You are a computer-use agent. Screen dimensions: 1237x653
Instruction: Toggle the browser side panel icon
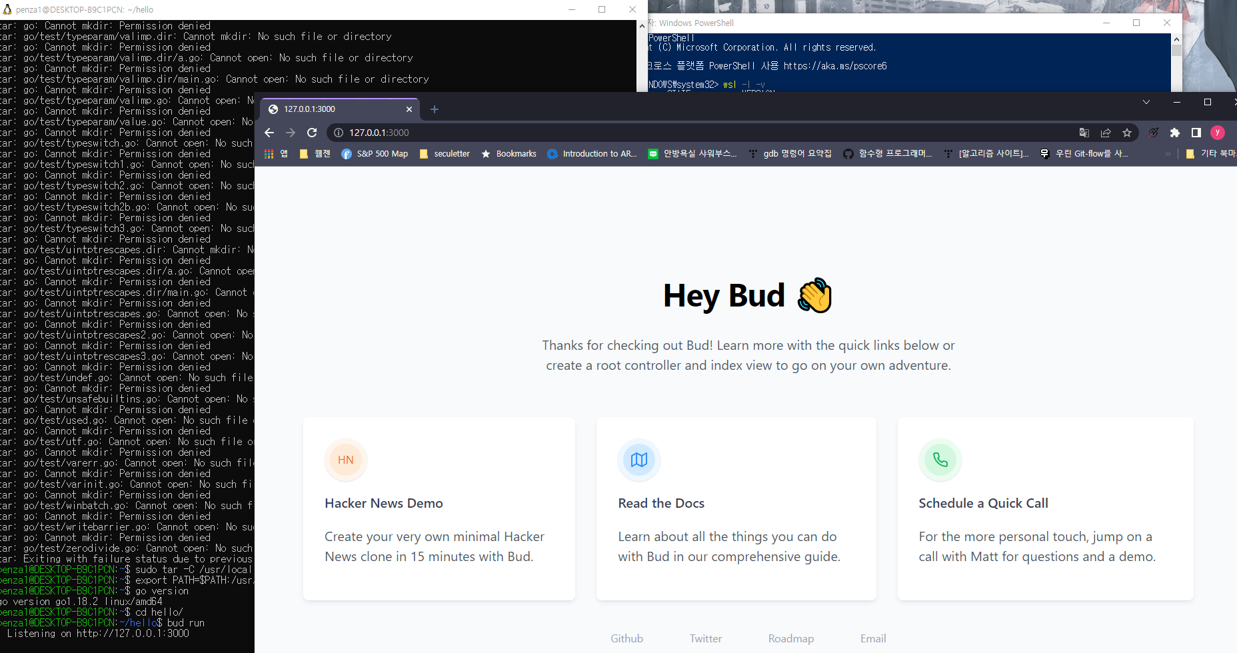click(x=1196, y=133)
